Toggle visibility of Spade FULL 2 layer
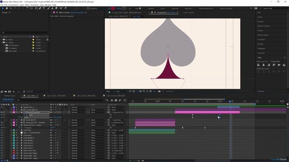Screen dimensions: 289x162 [2, 107]
